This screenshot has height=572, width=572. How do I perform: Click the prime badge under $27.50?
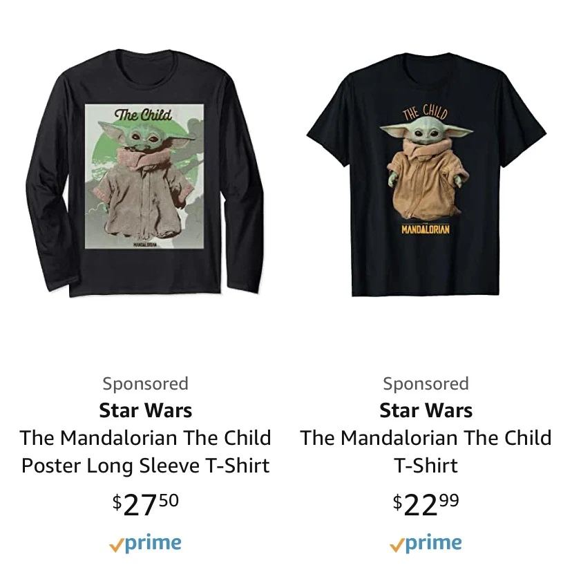pos(145,544)
